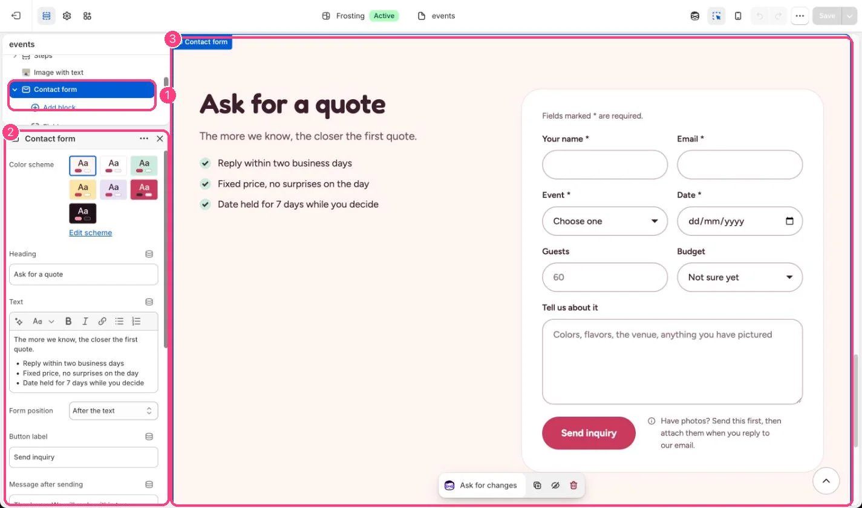The image size is (862, 508).
Task: Switch to mobile preview icon
Action: coord(738,16)
